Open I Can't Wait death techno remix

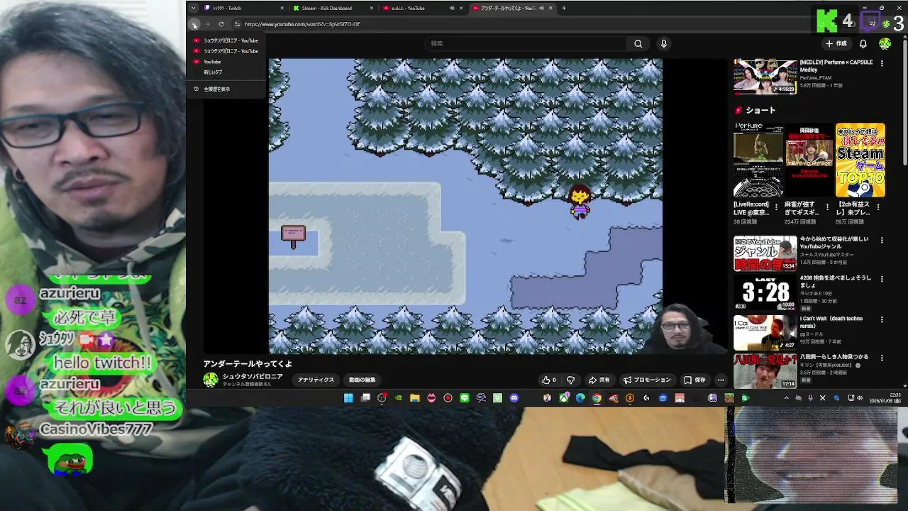click(765, 333)
